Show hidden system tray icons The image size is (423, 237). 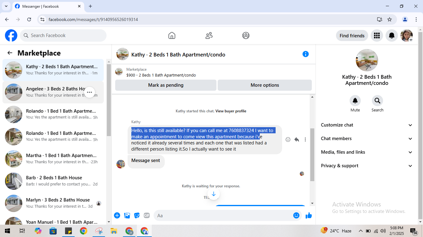coord(360,231)
